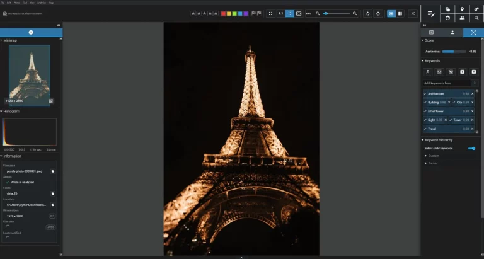Open the map pin location panel
This screenshot has width=484, height=259.
[x=462, y=9]
